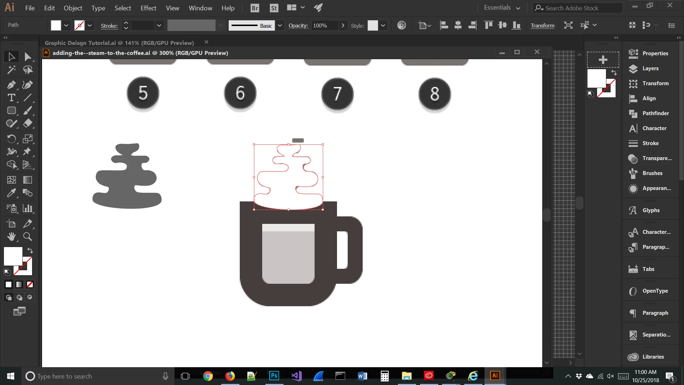The height and width of the screenshot is (385, 684).
Task: Expand the Basic brush definition dropdown
Action: [280, 25]
